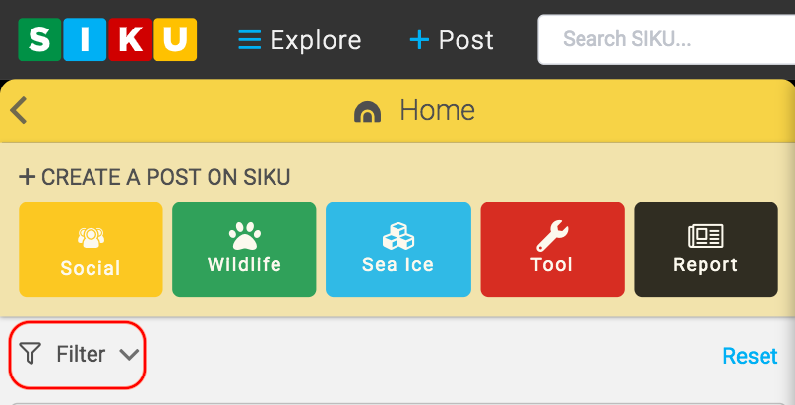Create a Social post
Viewport: 795px width, 405px height.
pyautogui.click(x=91, y=250)
